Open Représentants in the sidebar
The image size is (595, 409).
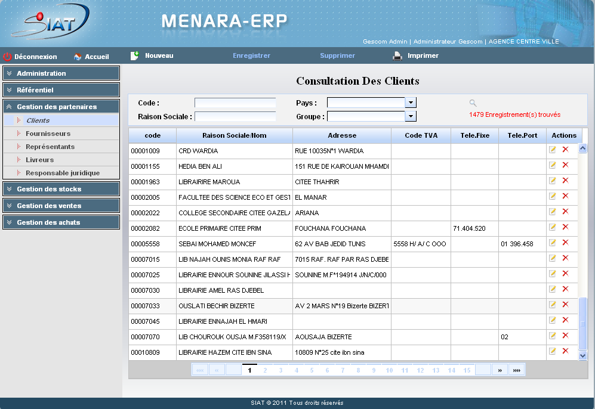point(61,147)
